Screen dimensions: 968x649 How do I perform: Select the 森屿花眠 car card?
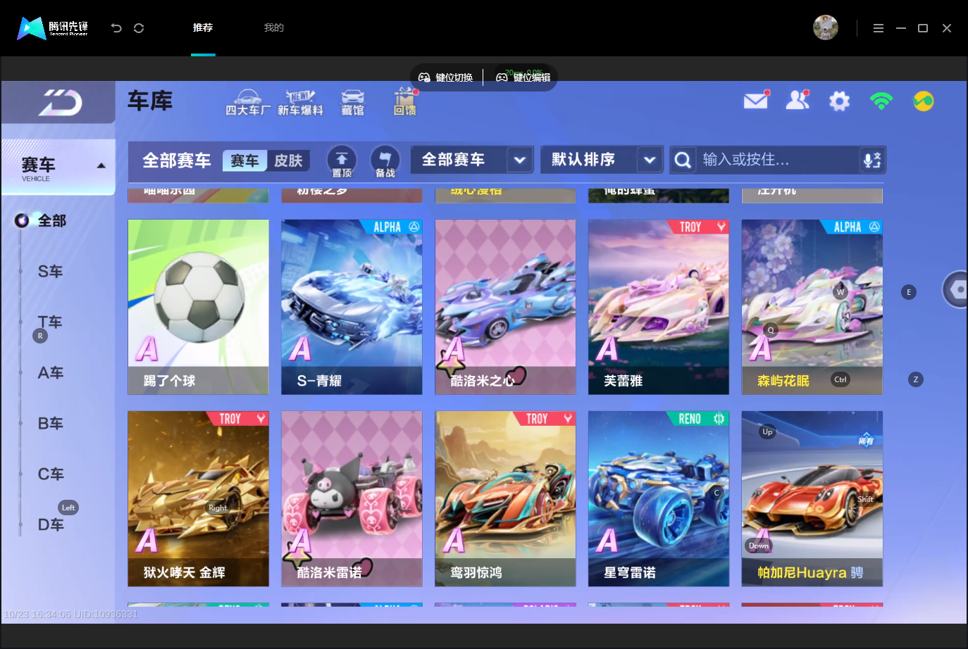point(812,307)
